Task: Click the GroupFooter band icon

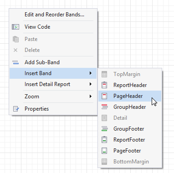Action: (x=105, y=129)
